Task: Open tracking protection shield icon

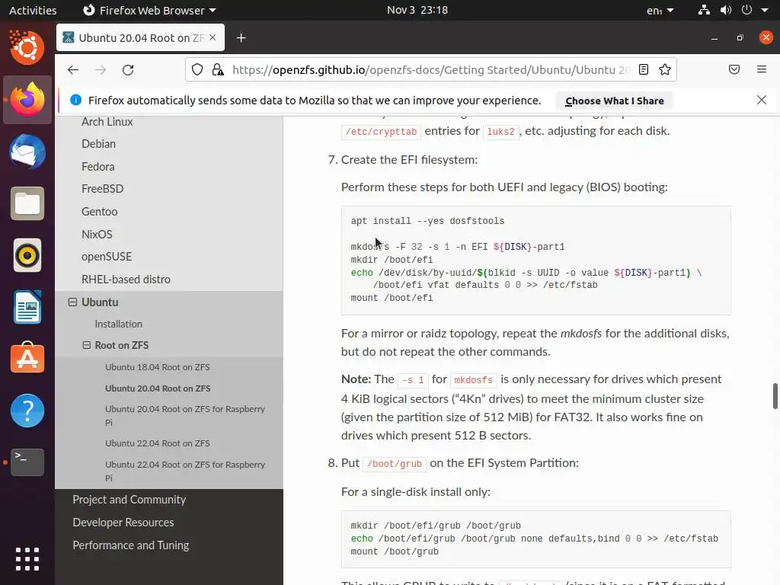Action: (x=197, y=69)
